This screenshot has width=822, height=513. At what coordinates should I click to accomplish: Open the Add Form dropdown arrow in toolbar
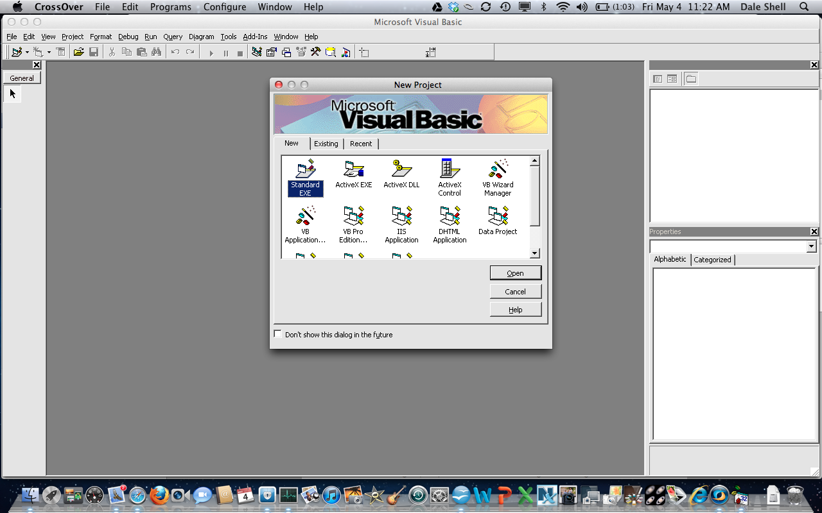[49, 53]
